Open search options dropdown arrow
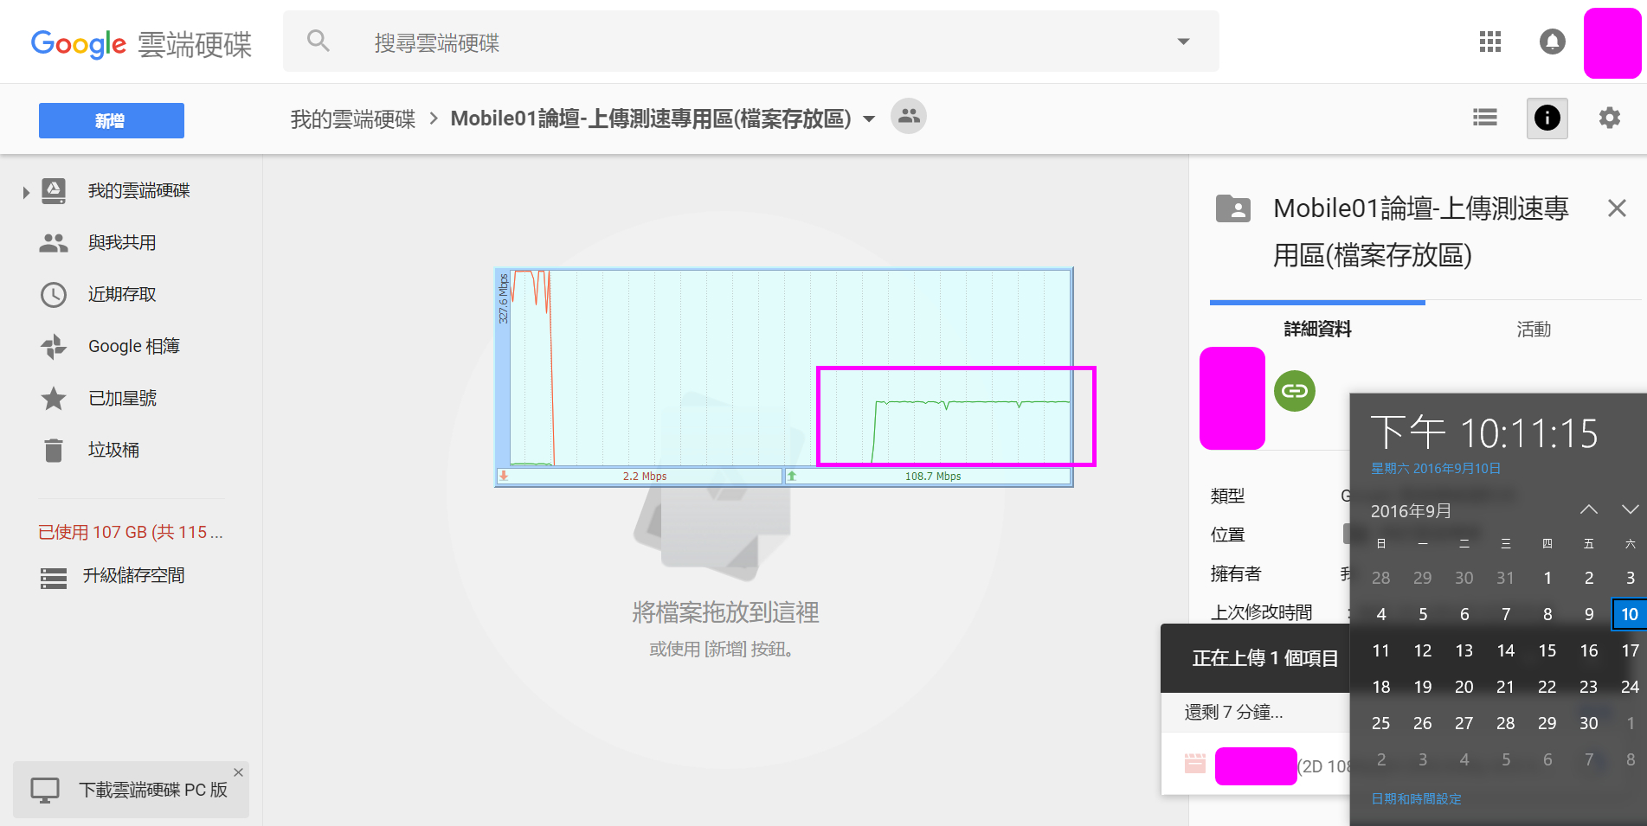 coord(1183,42)
